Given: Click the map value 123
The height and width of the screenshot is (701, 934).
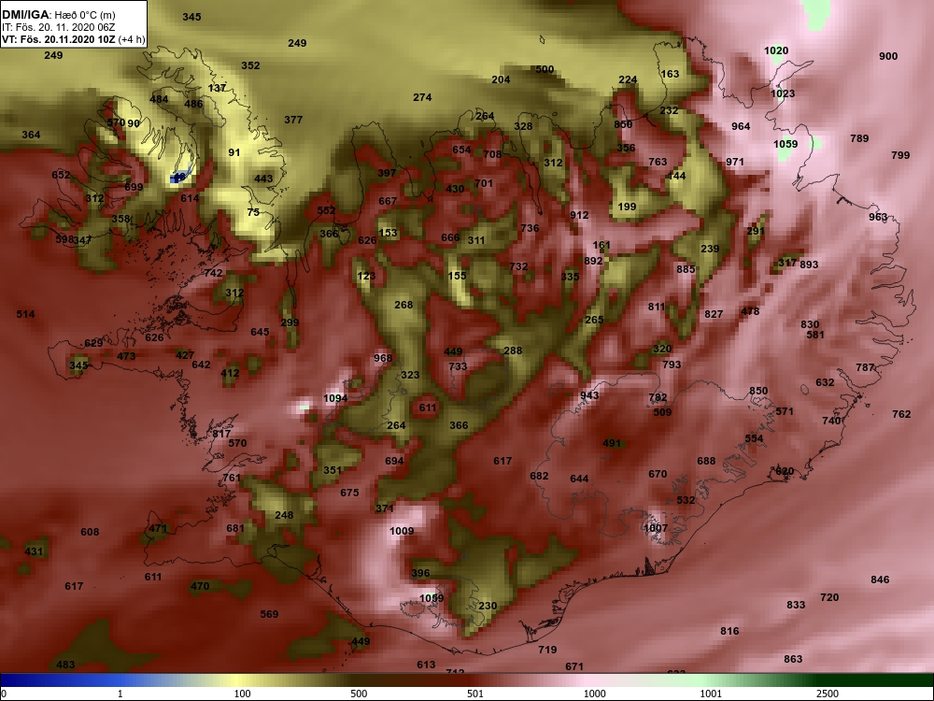Looking at the screenshot, I should click(366, 276).
